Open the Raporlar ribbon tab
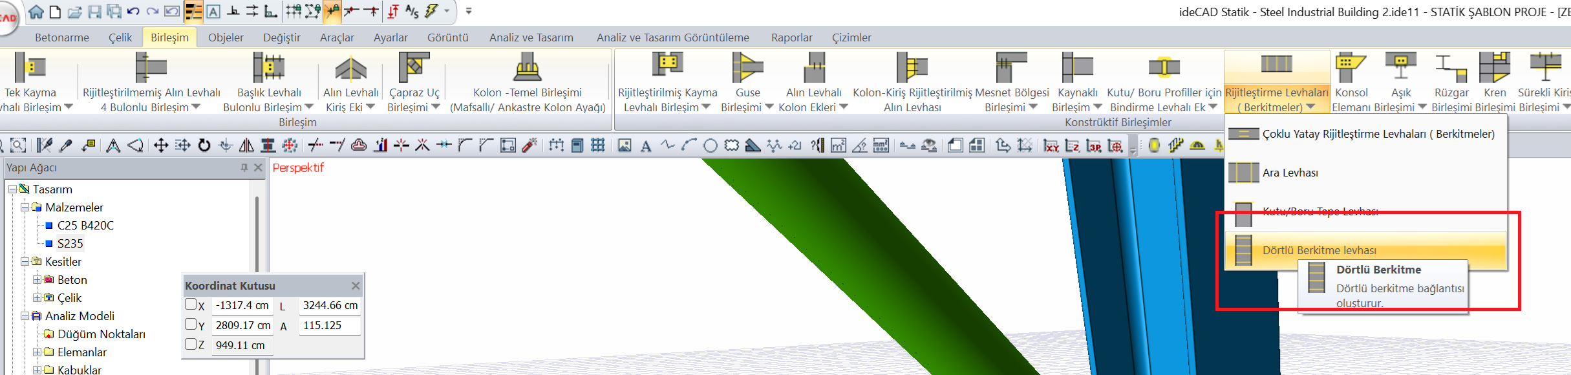The image size is (1571, 375). pyautogui.click(x=792, y=37)
